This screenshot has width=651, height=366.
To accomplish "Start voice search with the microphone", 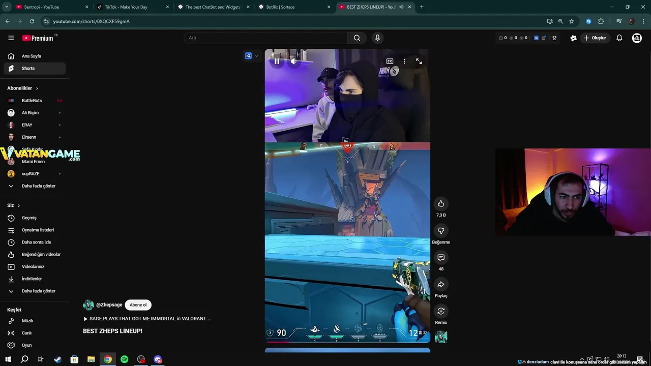I will [377, 38].
